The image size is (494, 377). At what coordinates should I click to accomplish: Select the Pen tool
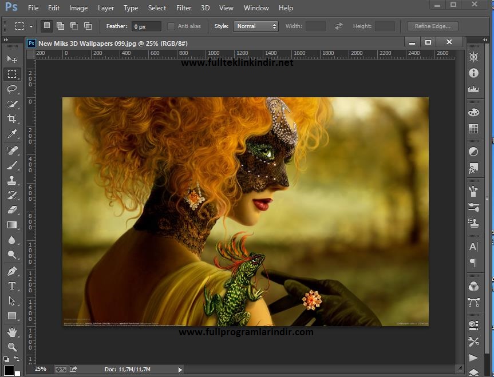coord(12,271)
